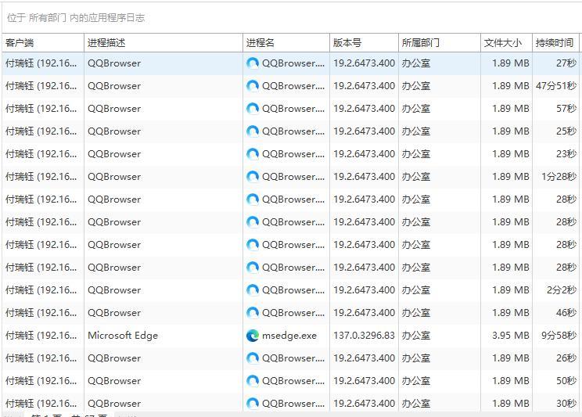582x417 pixels.
Task: Sort by the 进程名 column header
Action: click(x=286, y=43)
